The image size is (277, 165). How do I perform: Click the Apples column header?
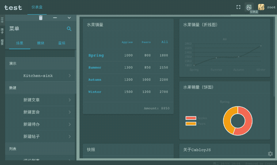[x=127, y=42]
